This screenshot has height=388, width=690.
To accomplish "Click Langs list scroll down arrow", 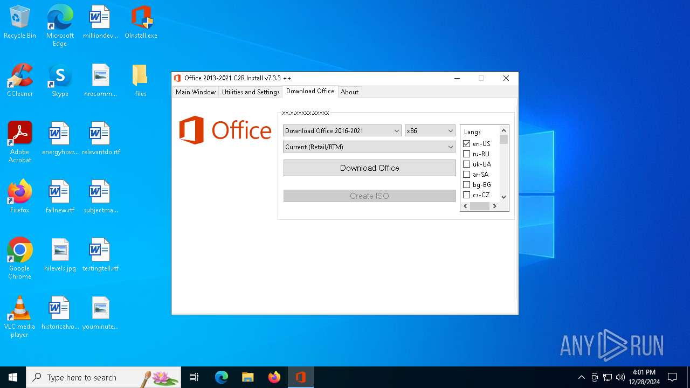I will (x=504, y=197).
